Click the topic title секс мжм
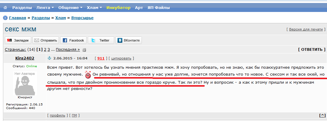This screenshot has height=121, width=327. [20, 29]
